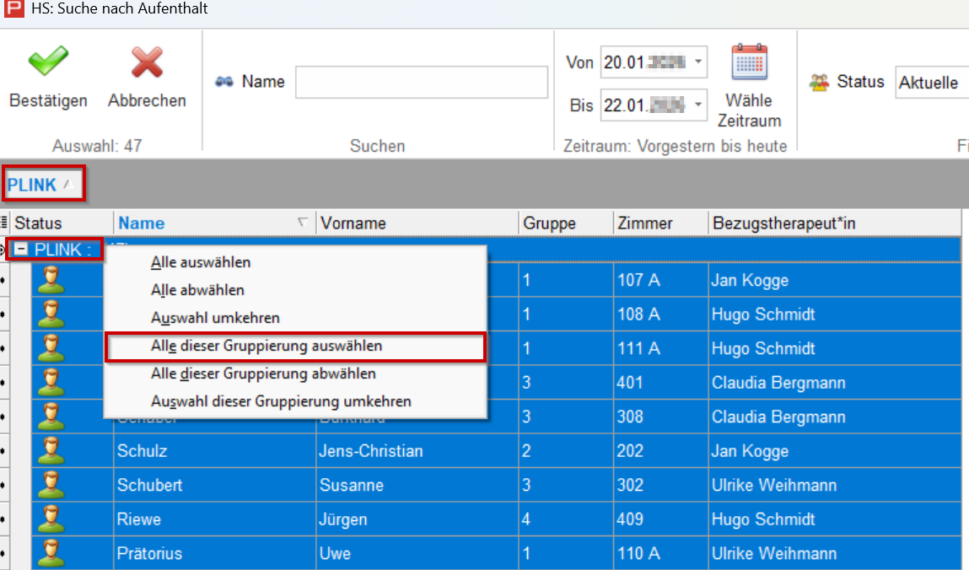Sort by the Zimmer column header

tap(645, 223)
